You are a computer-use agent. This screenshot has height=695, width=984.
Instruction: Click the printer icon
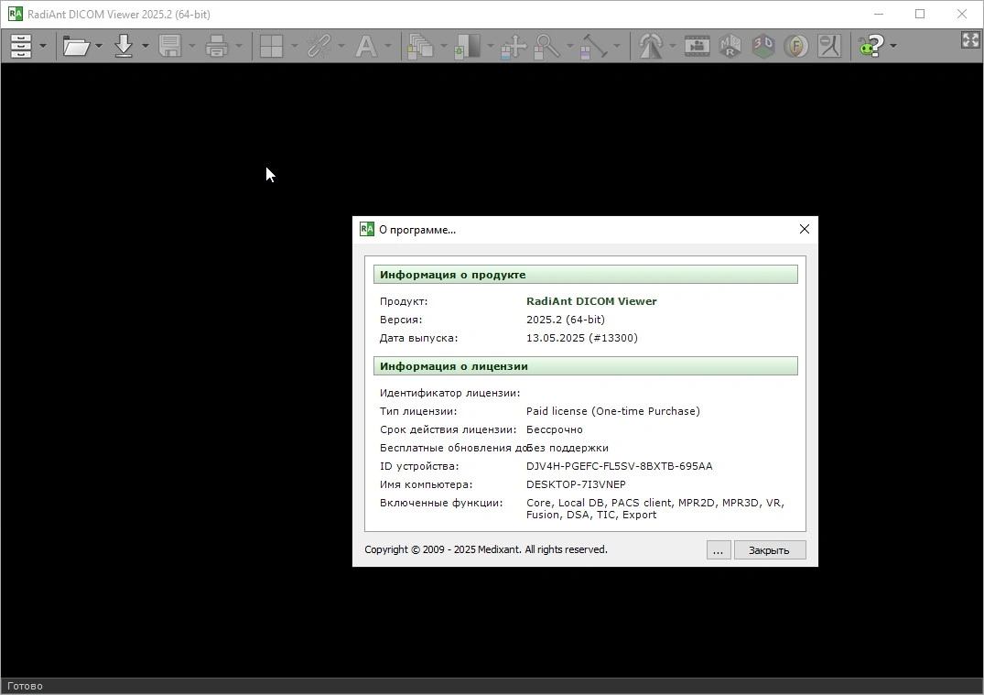[x=217, y=46]
